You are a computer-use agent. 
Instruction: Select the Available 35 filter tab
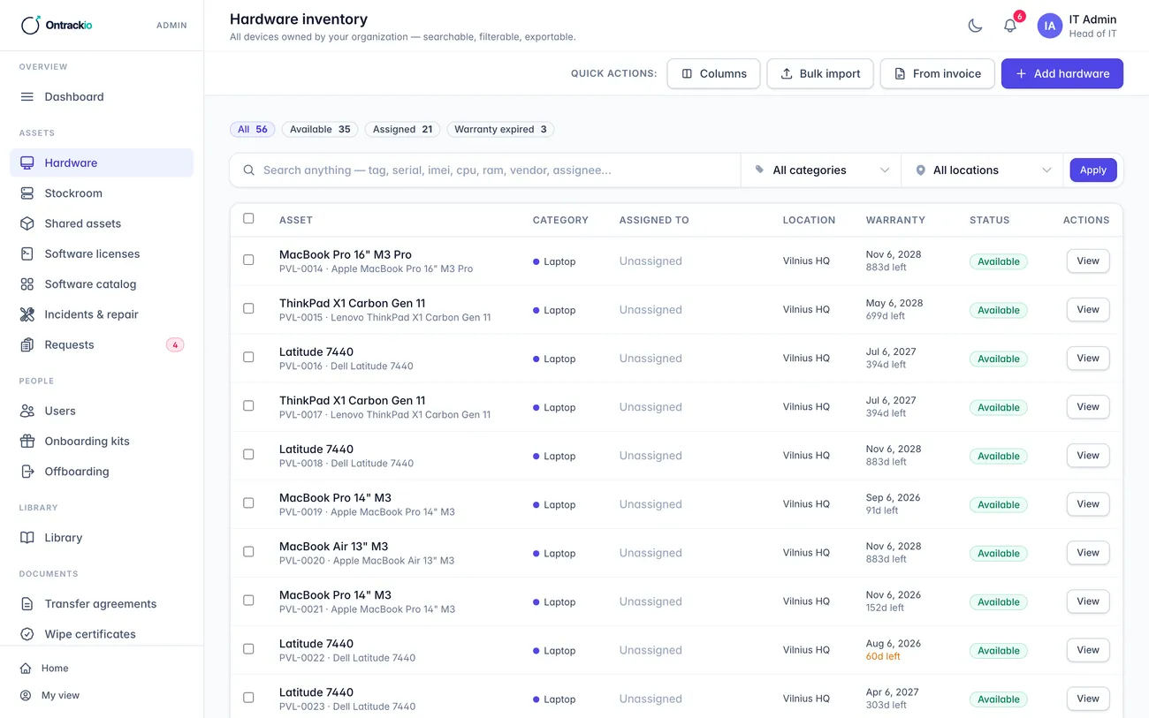[320, 129]
